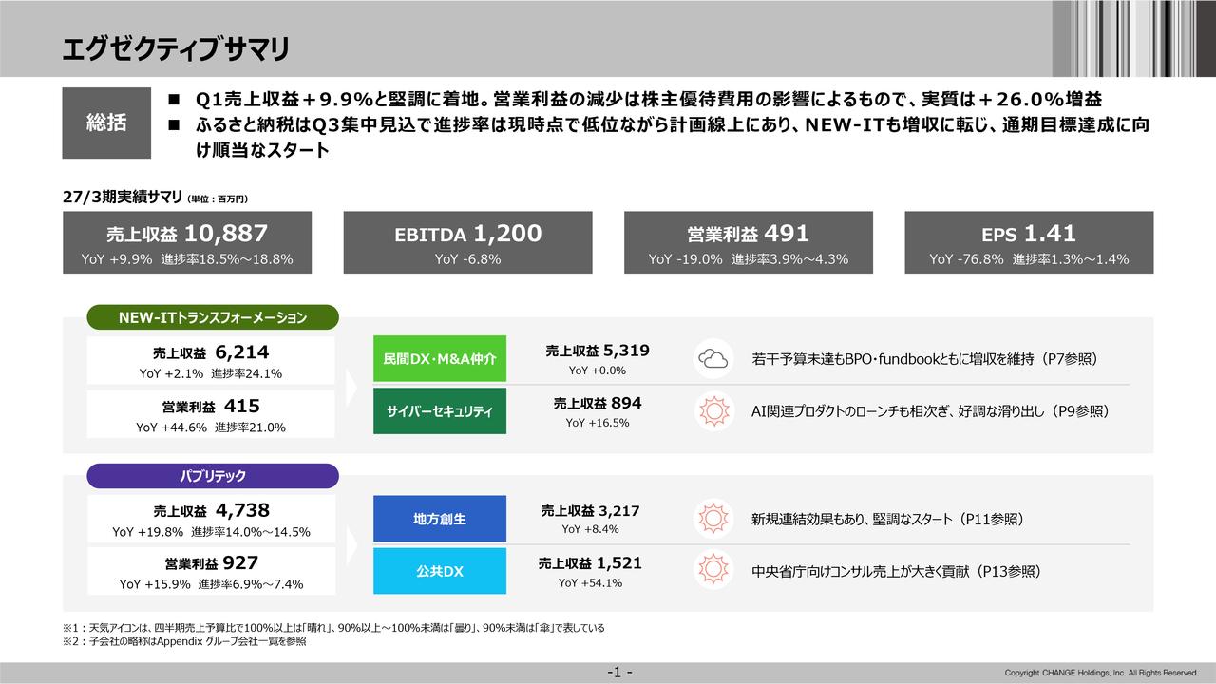
Task: Select the NEW-ITトランスフォーメーション green pill label
Action: click(x=213, y=317)
